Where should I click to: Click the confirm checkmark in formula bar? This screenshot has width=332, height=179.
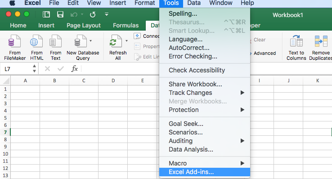61,68
